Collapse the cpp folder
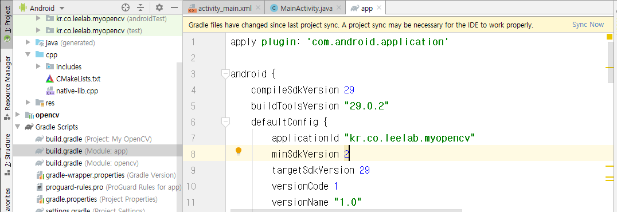617x212 pixels. 28,54
